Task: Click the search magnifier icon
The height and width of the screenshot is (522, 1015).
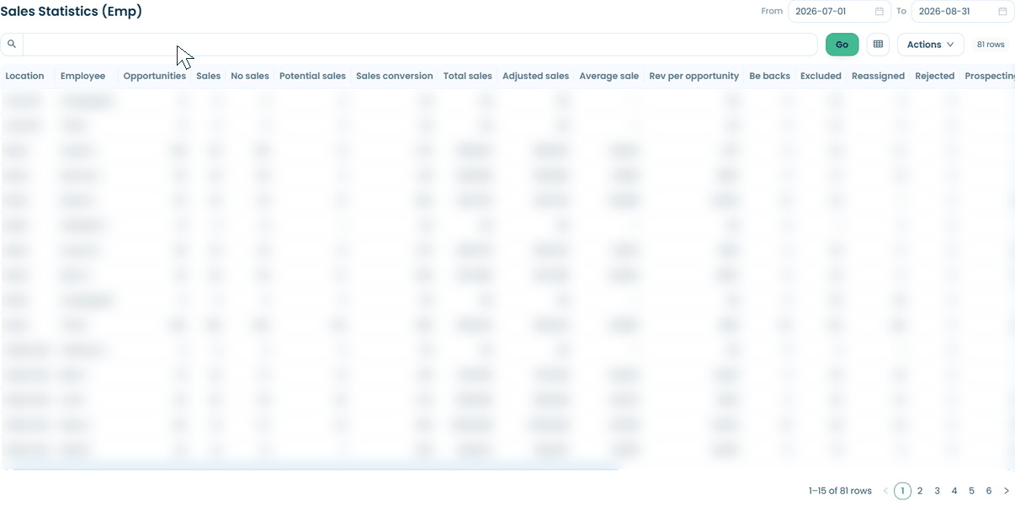Action: click(12, 44)
